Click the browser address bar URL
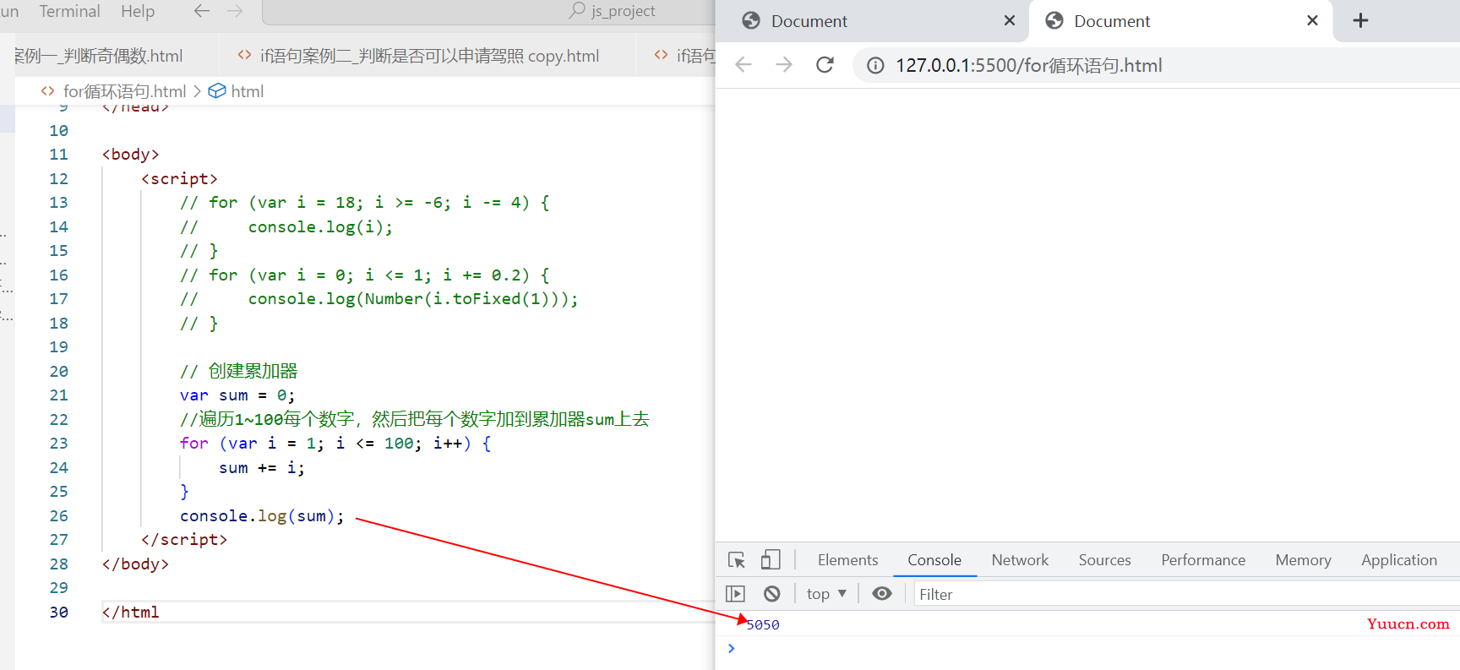This screenshot has width=1460, height=670. point(1029,65)
